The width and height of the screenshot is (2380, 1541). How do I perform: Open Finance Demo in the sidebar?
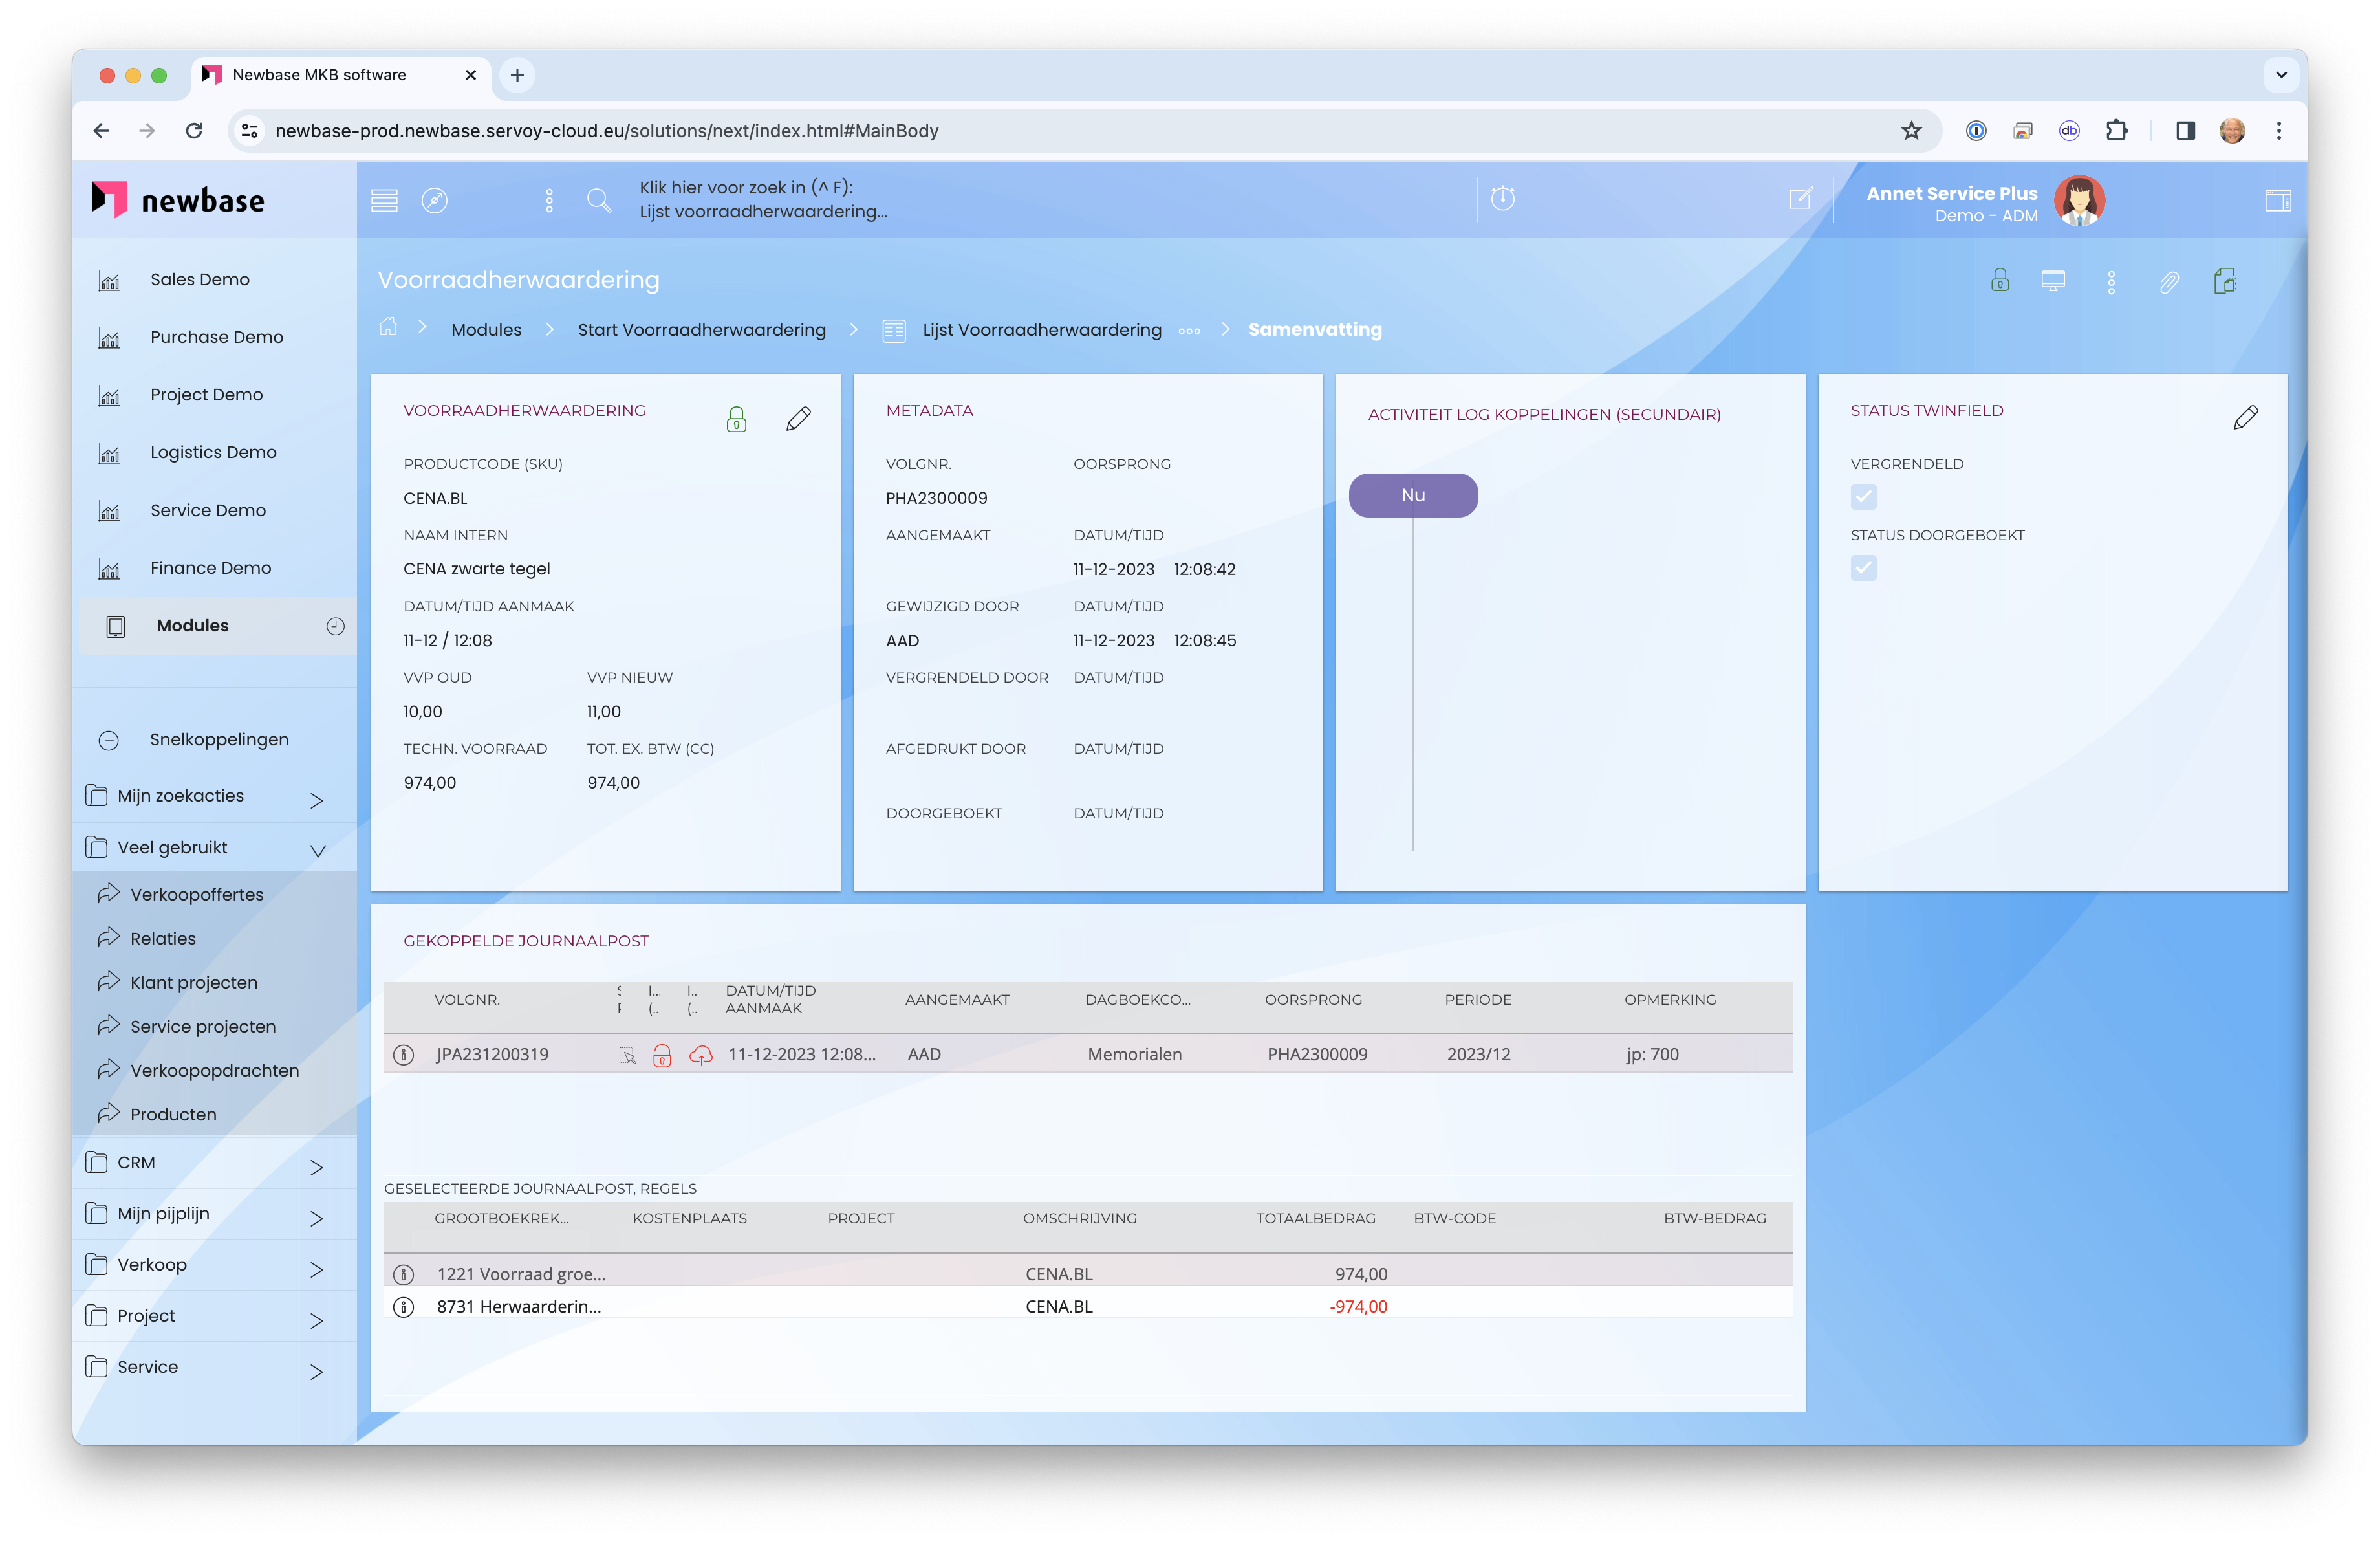pos(210,568)
